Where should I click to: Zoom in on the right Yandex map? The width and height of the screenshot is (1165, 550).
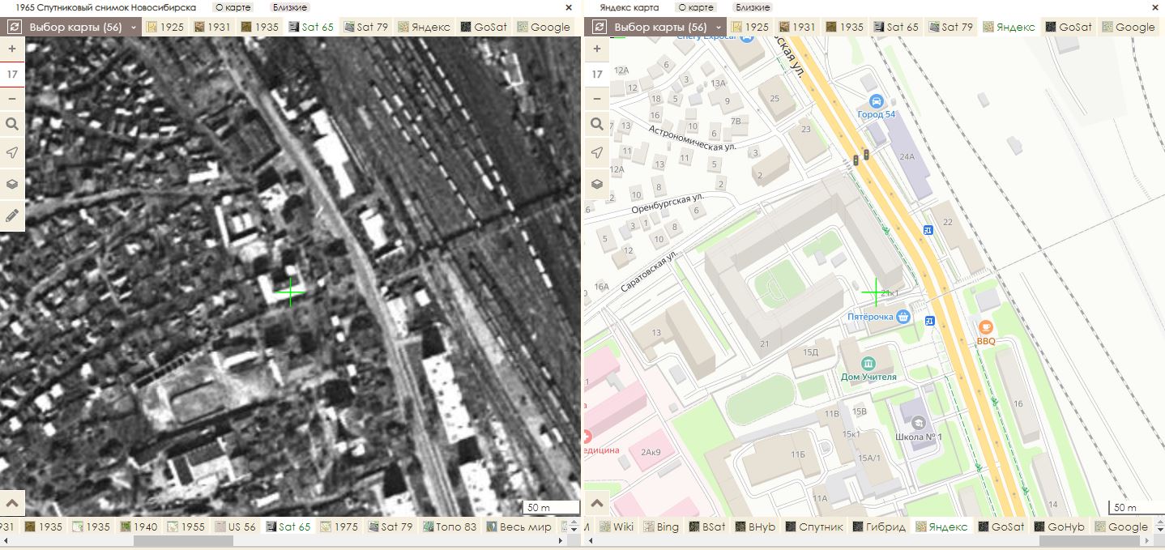(x=597, y=49)
